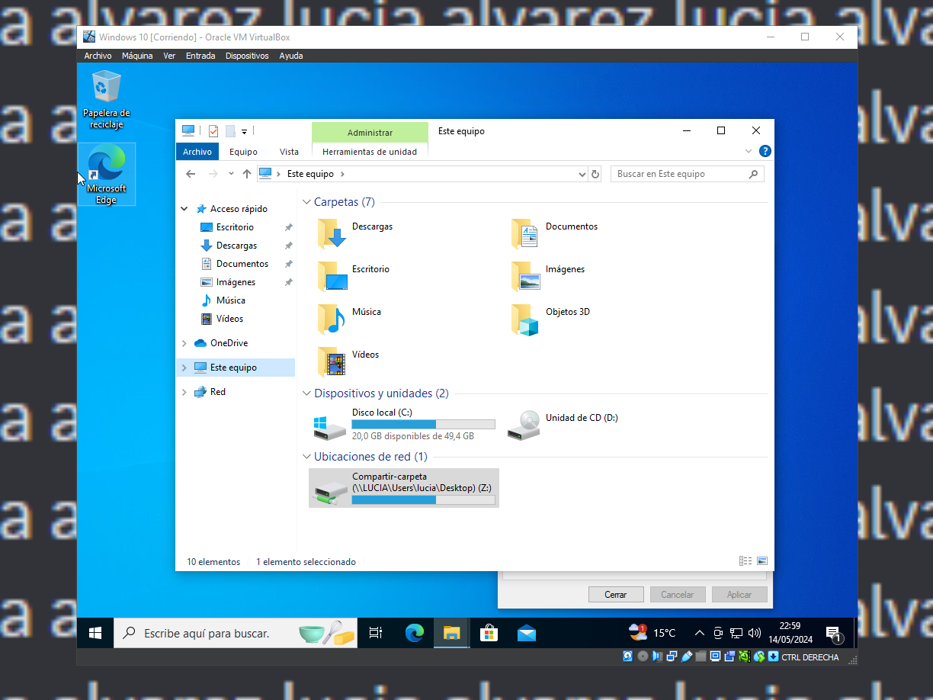Click the VirtualBox audio status icon

657,656
